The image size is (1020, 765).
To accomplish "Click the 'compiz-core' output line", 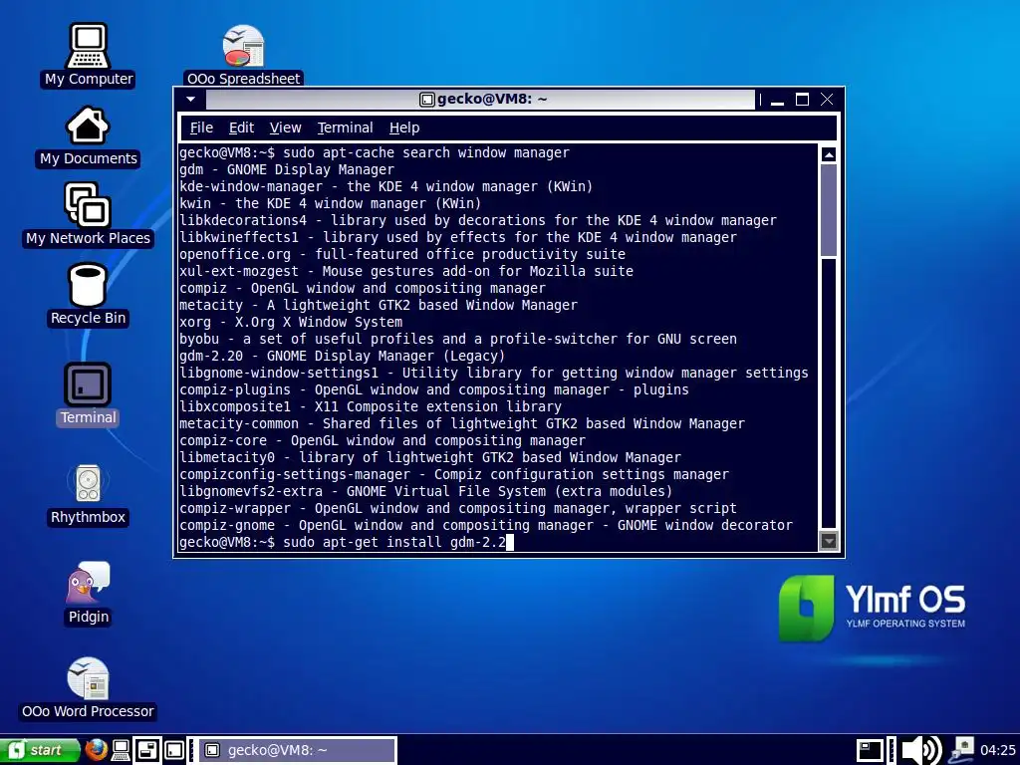I will point(382,439).
